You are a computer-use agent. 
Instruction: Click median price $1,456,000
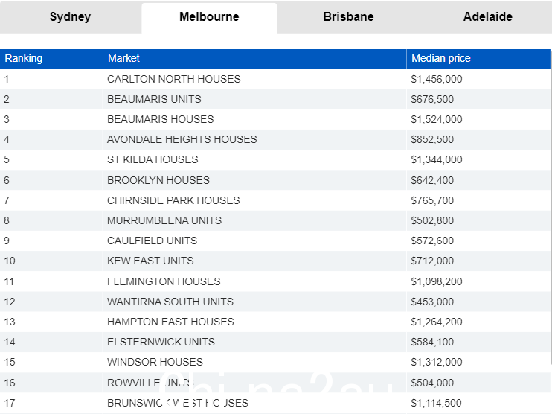(x=437, y=79)
